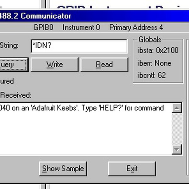Viewport: 189px width, 189px height.
Task: Focus the *IDN? send string field
Action: pyautogui.click(x=79, y=46)
